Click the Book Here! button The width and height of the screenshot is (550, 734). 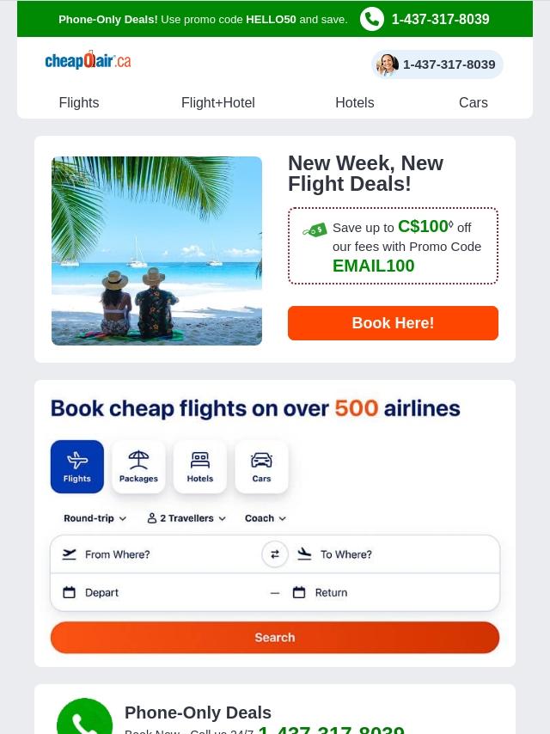tap(393, 323)
